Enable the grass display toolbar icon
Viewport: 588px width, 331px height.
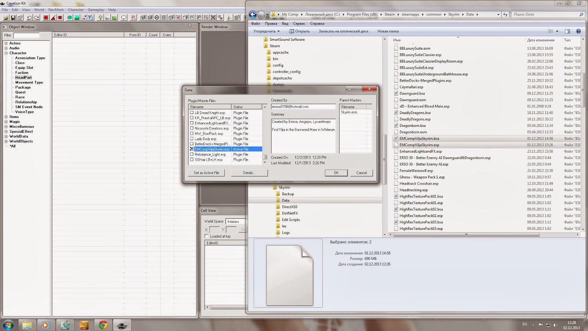pyautogui.click(x=114, y=17)
